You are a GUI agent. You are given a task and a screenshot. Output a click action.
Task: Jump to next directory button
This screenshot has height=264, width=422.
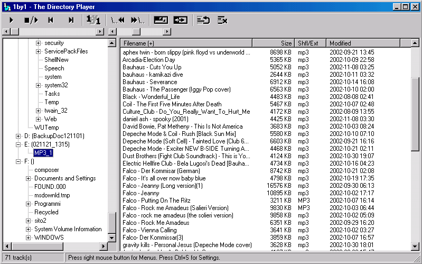(x=137, y=20)
